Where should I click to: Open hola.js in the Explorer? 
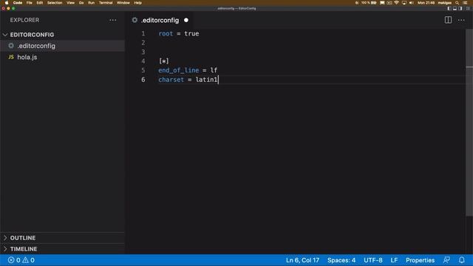(x=62, y=57)
